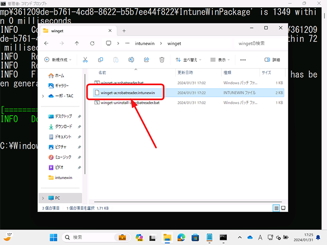Click the Copy icon in Explorer toolbar

(100, 60)
